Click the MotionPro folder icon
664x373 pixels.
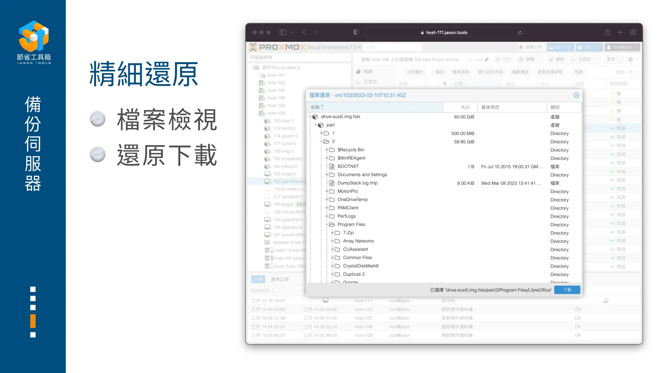(332, 191)
